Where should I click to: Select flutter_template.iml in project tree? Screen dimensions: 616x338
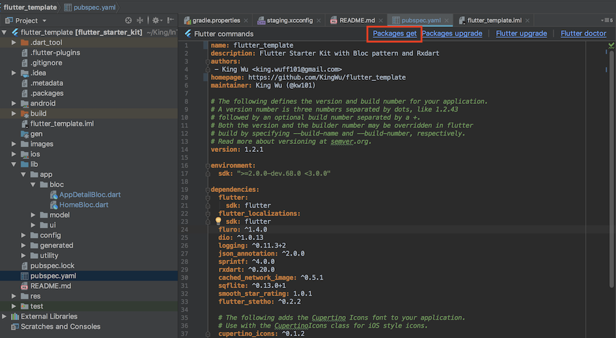tap(62, 124)
